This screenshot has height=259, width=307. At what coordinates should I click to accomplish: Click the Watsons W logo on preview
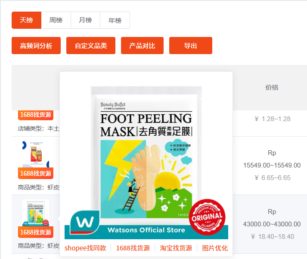coord(85,222)
